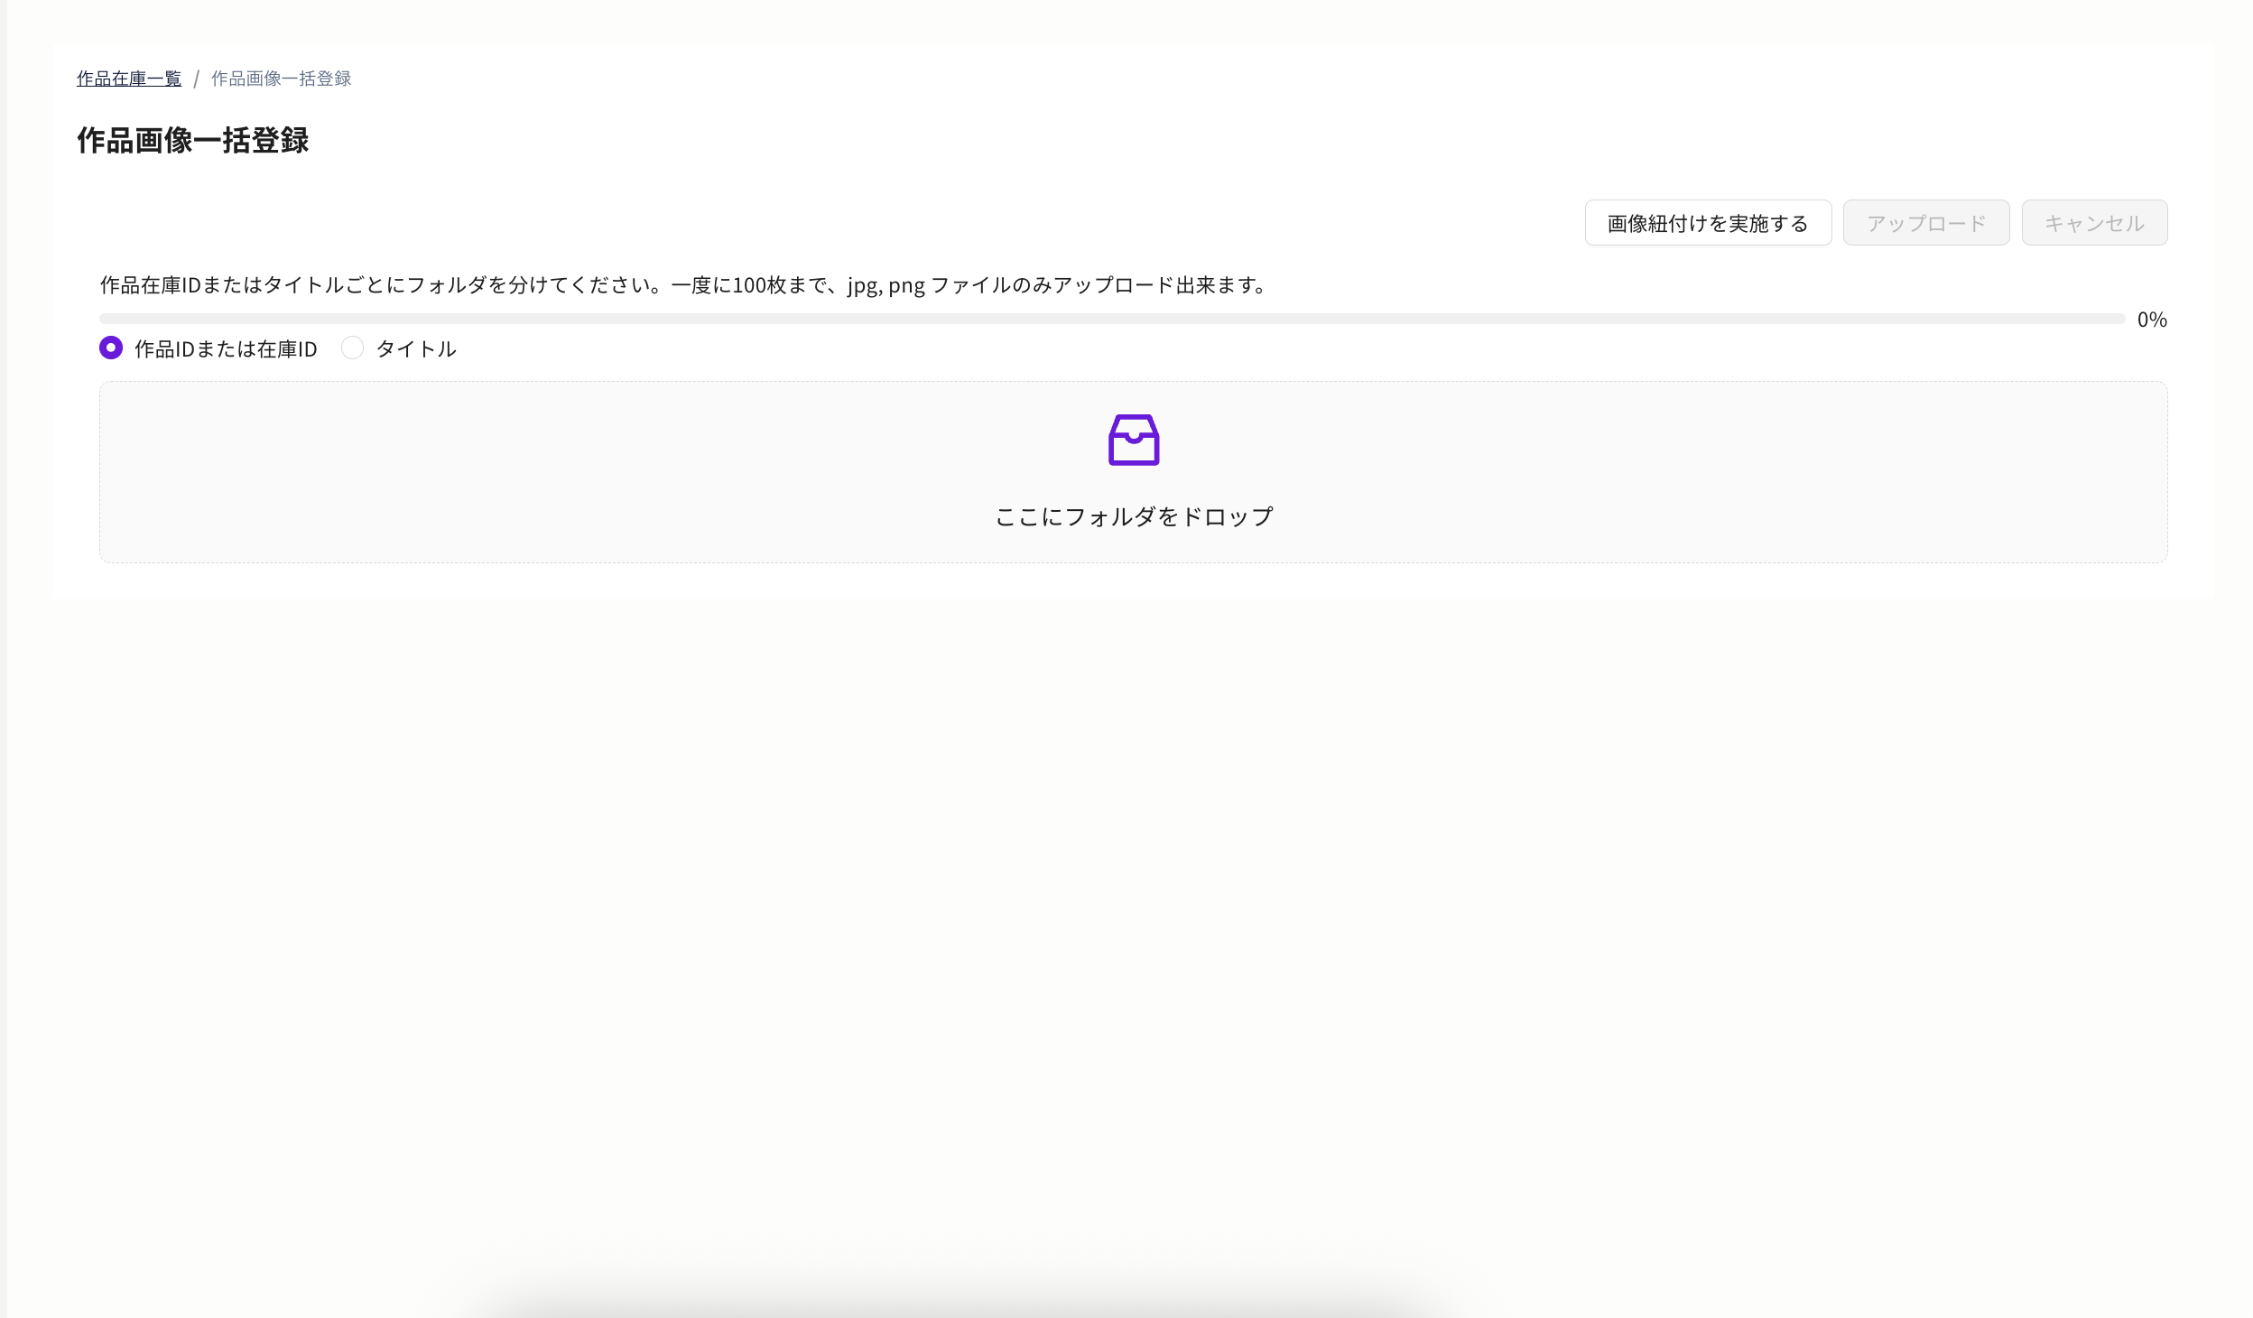Click the thin gray strip at the left window edge

click(3, 659)
